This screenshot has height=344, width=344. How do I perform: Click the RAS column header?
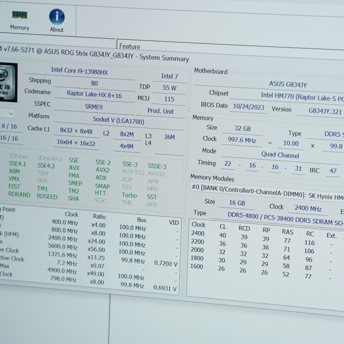click(x=287, y=232)
